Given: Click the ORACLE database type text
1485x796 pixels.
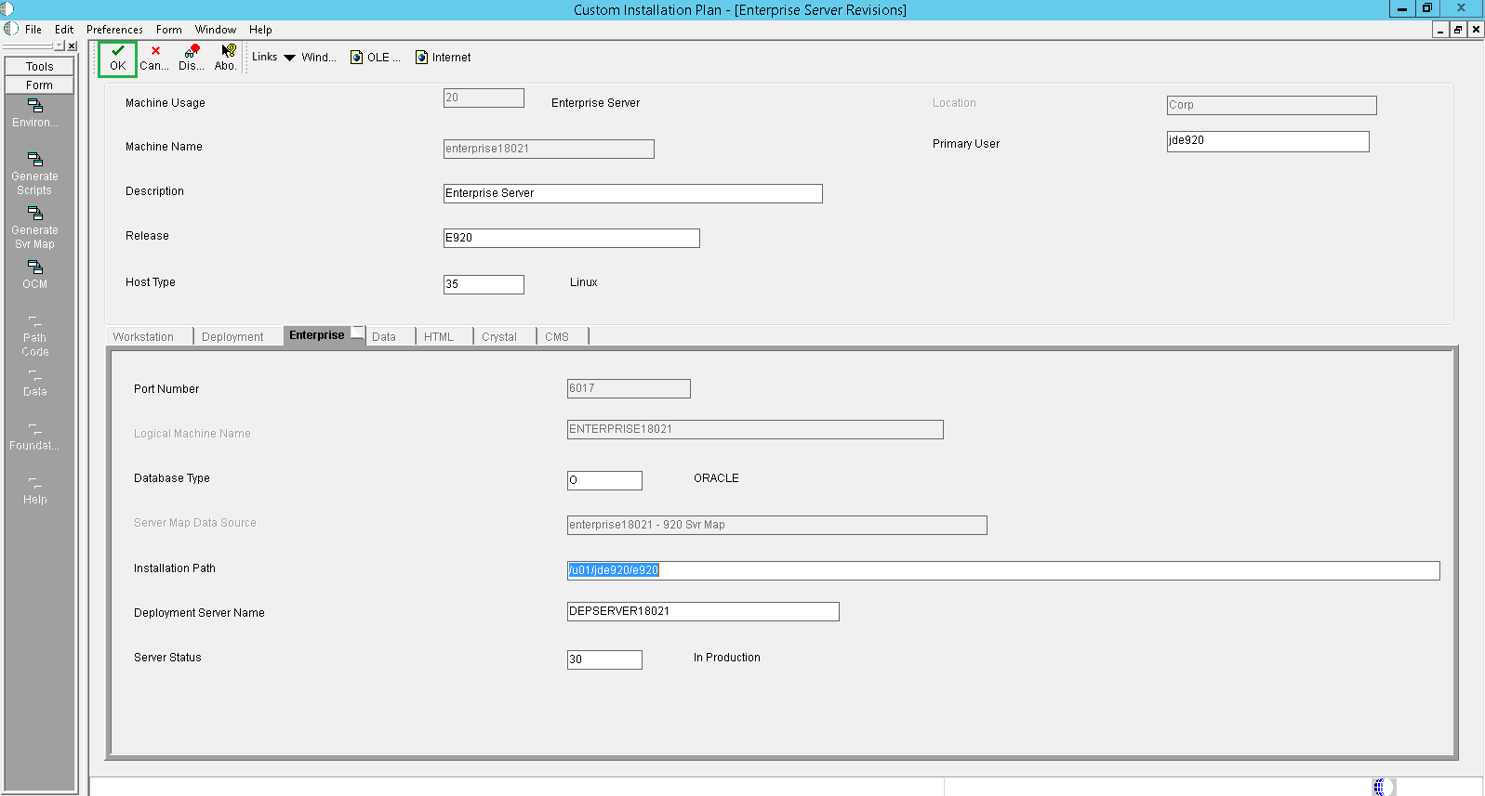Looking at the screenshot, I should pos(716,478).
